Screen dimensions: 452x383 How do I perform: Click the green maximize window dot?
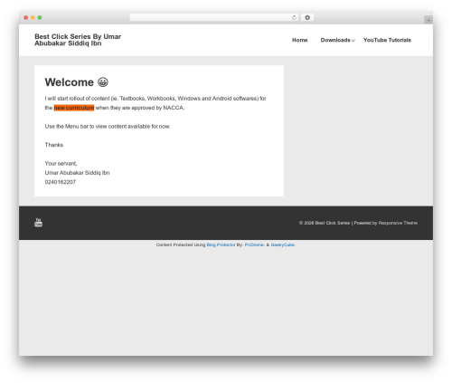click(x=40, y=18)
